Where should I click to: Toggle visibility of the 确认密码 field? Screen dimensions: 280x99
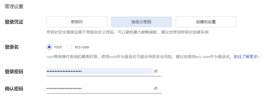pyautogui.click(x=156, y=88)
